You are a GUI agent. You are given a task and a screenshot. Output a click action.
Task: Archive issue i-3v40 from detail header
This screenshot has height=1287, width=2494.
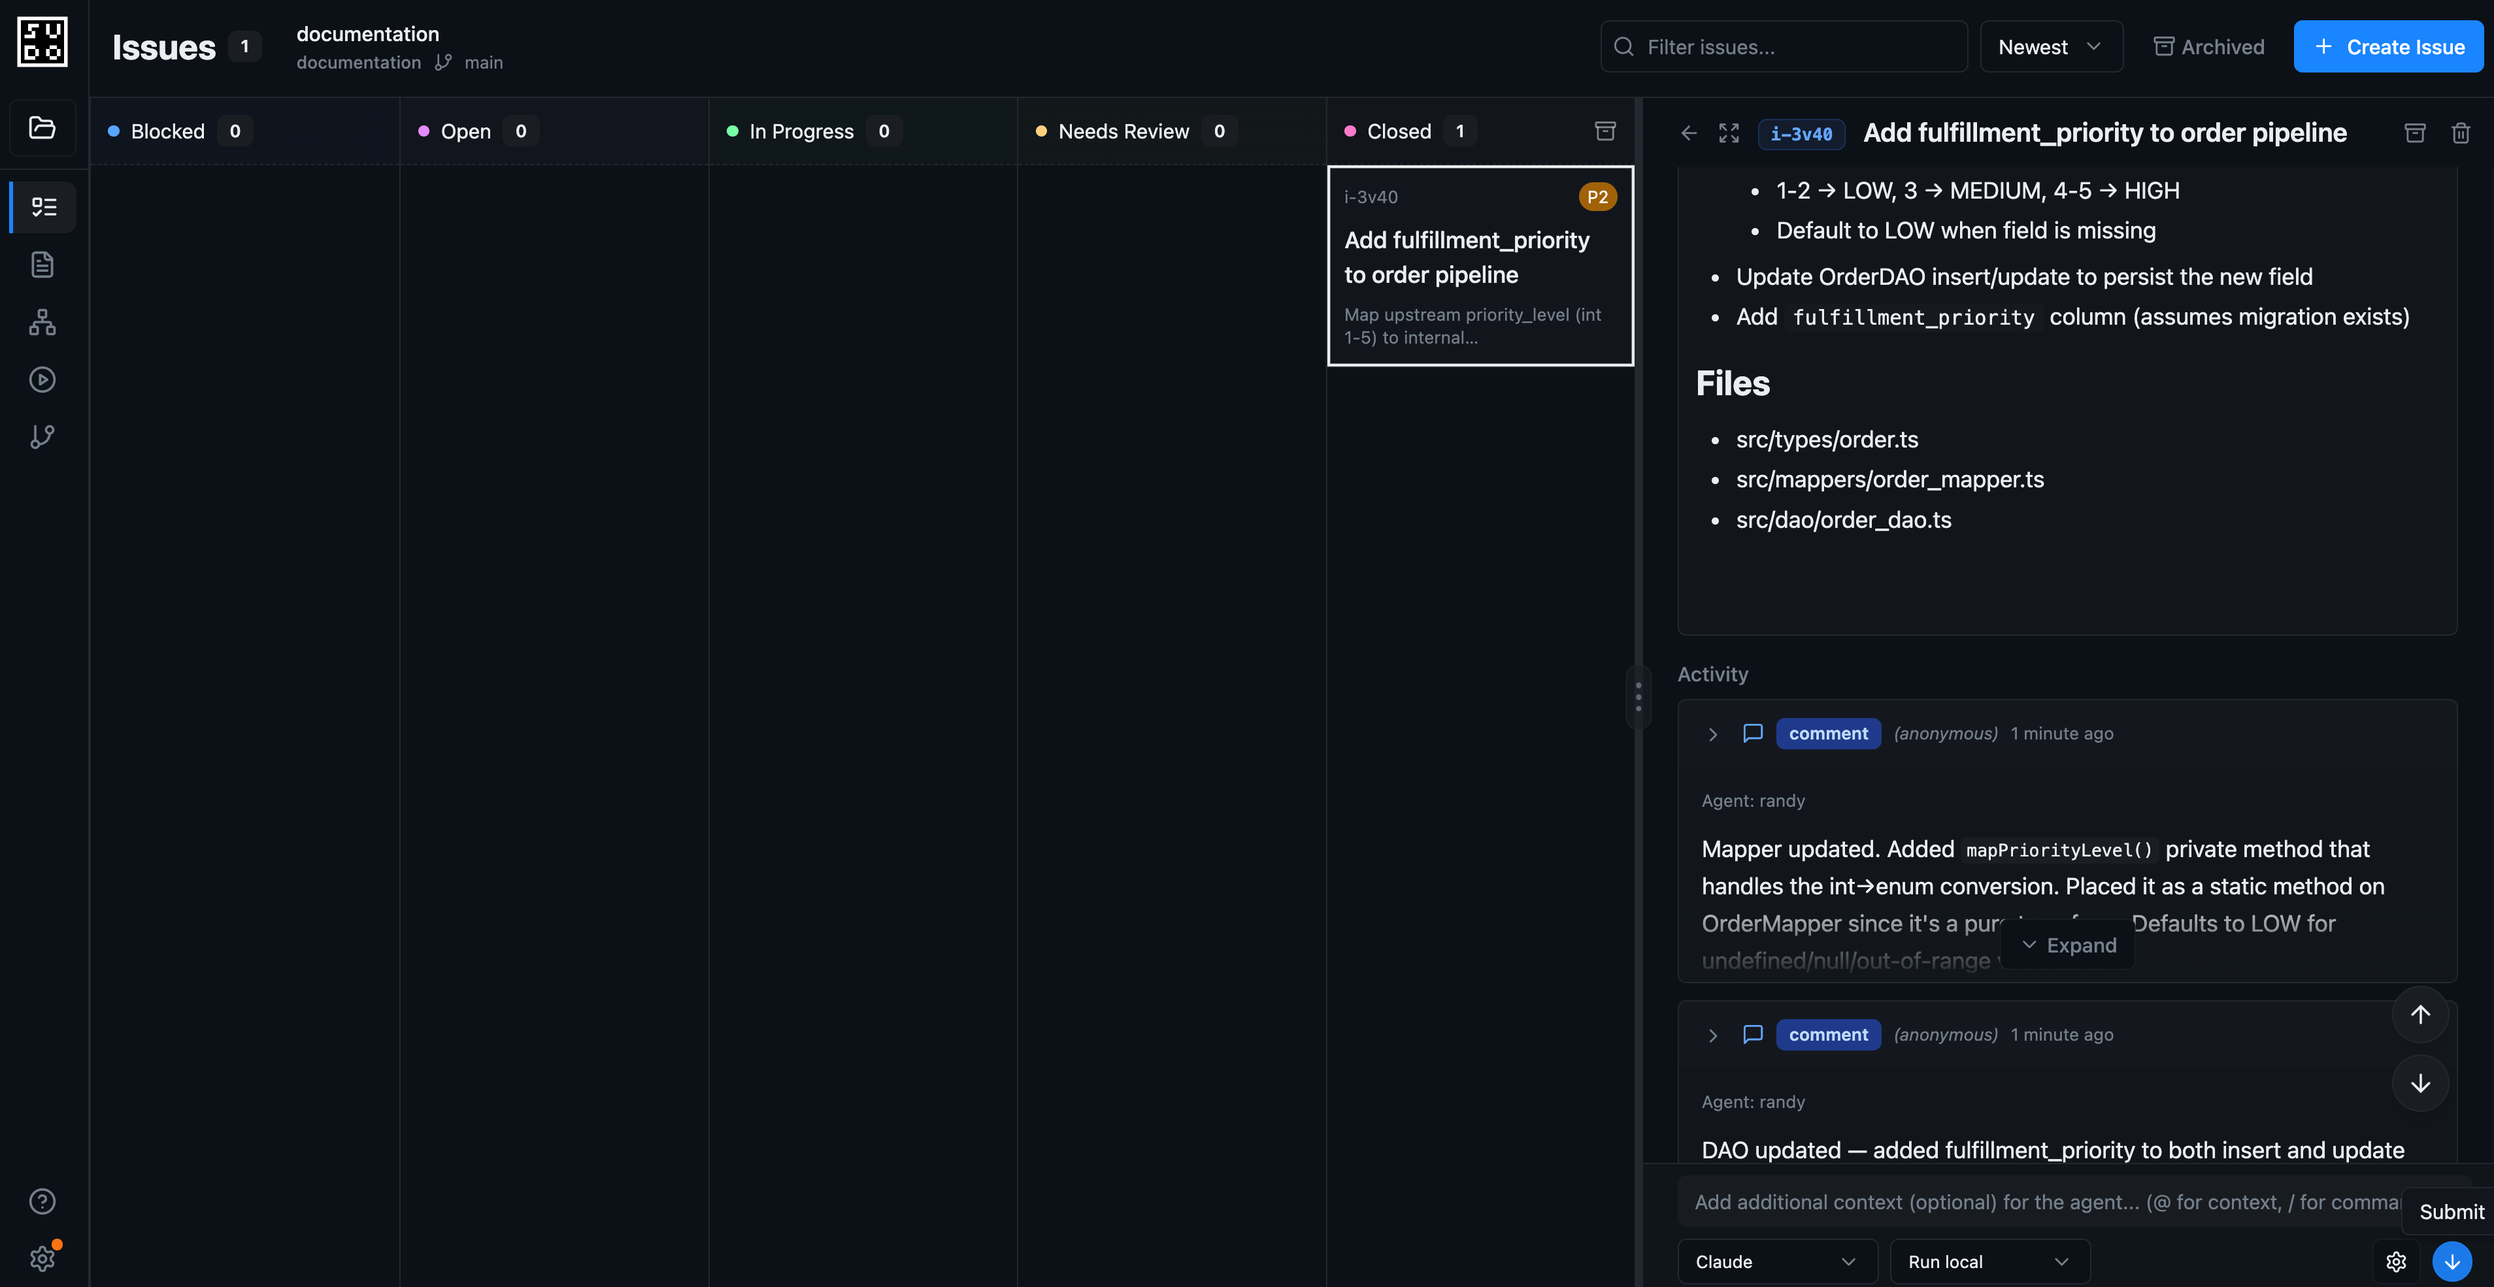(2416, 133)
